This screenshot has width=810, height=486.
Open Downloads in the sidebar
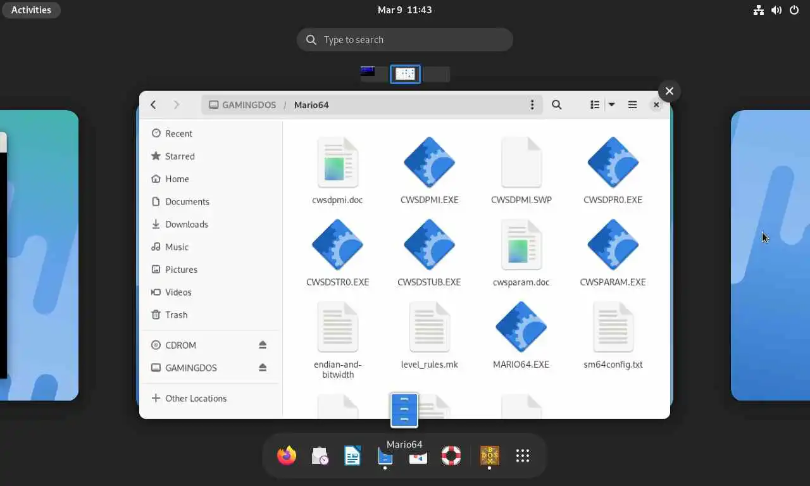coord(212,225)
